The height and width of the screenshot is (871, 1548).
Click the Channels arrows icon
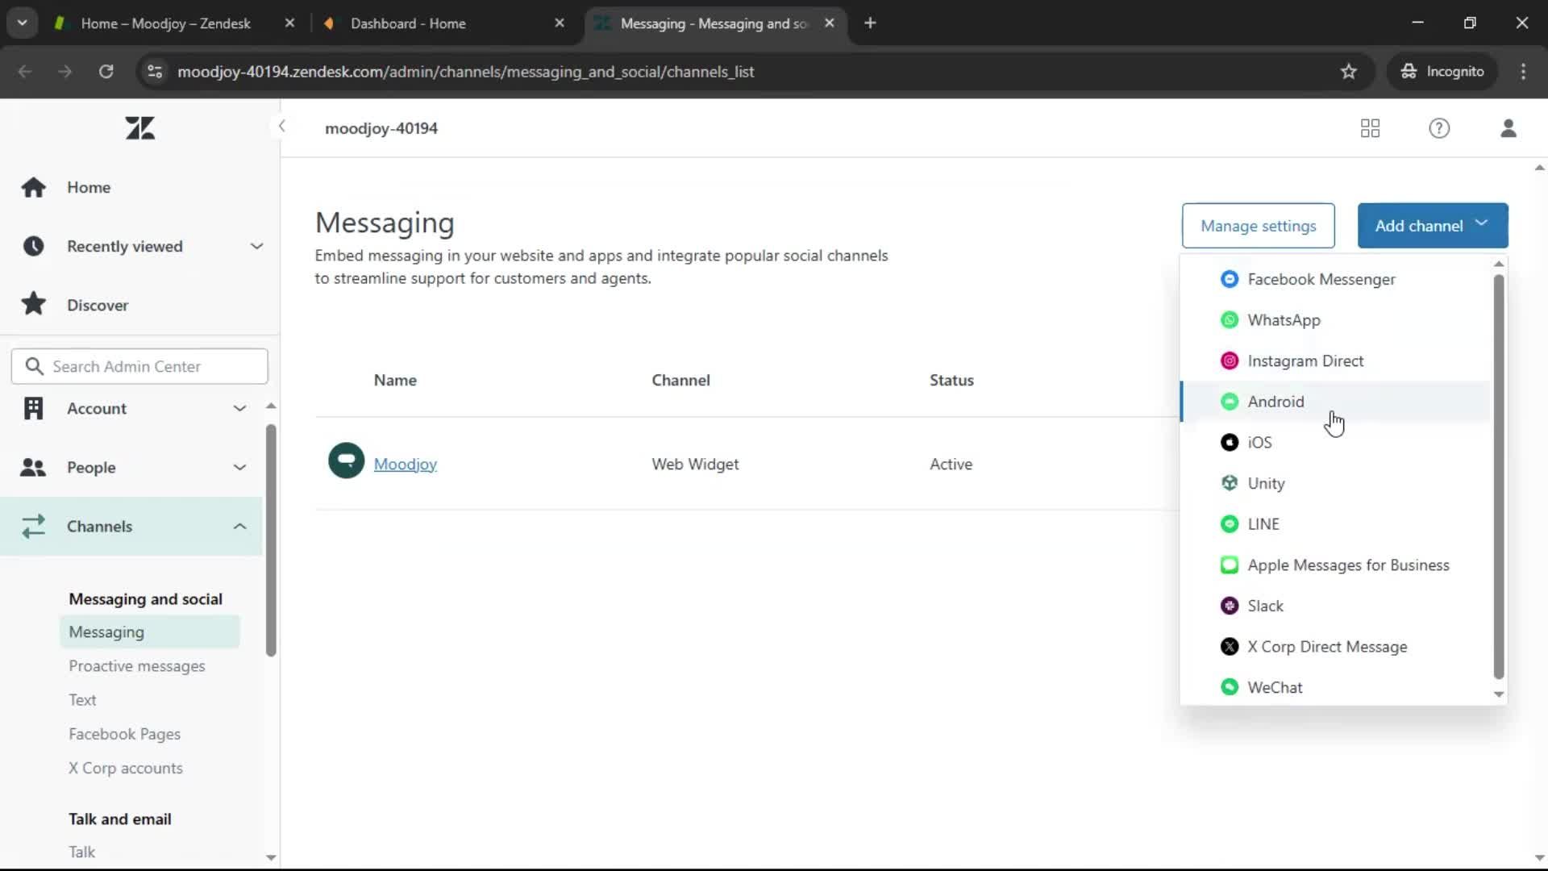(x=34, y=526)
